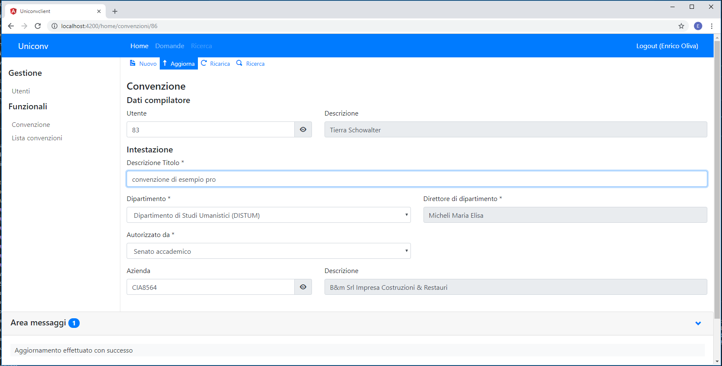Click the Intestazione heading

pyautogui.click(x=150, y=149)
